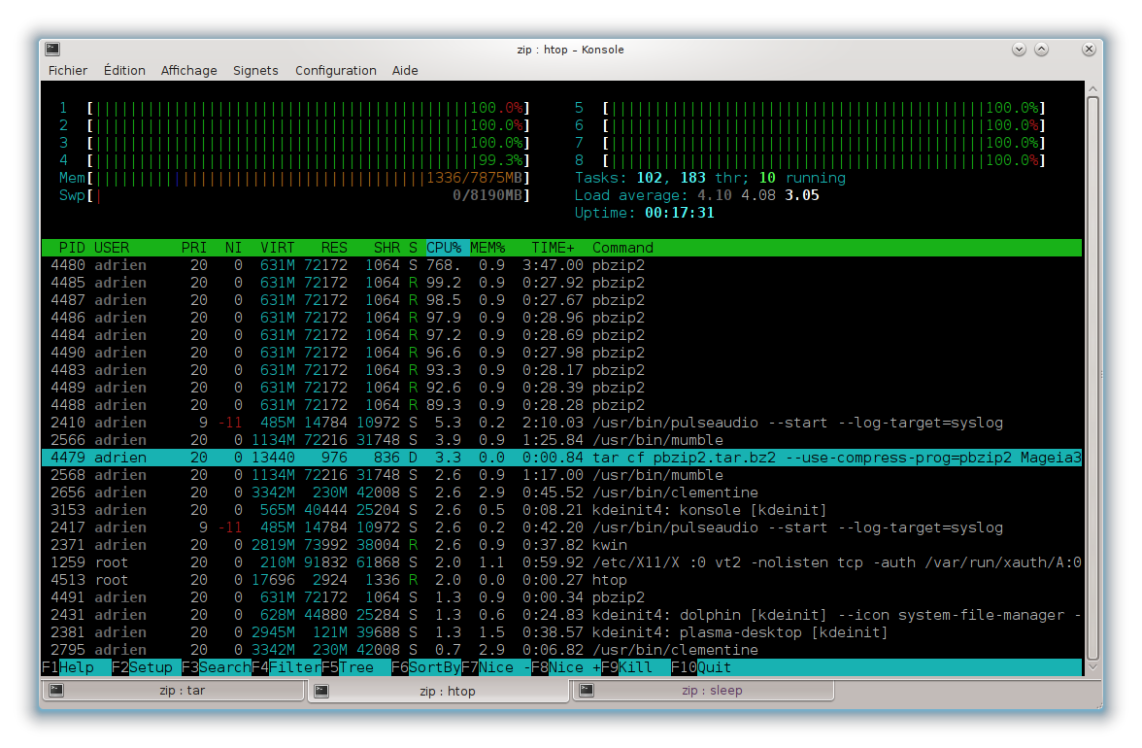
Task: Switch to the zip : sleep tab
Action: 703,690
